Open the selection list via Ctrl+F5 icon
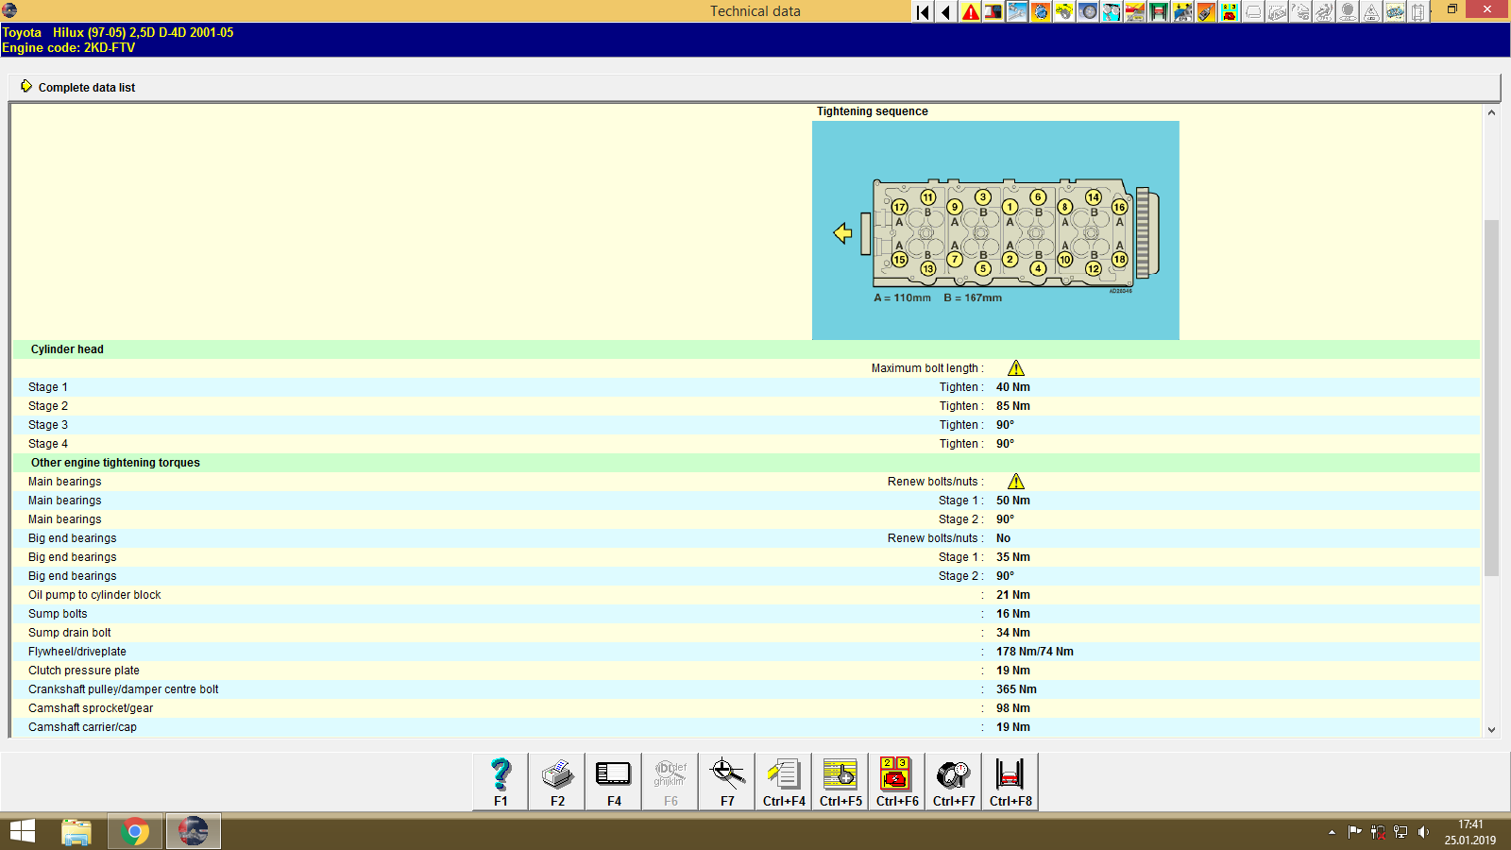1511x850 pixels. coord(840,776)
